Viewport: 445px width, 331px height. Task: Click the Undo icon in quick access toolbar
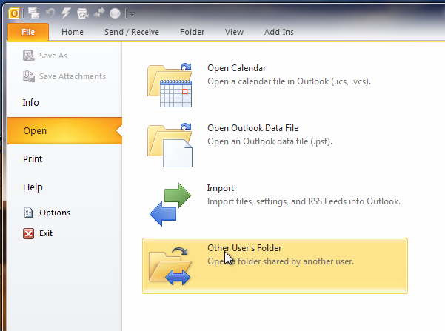(x=50, y=13)
